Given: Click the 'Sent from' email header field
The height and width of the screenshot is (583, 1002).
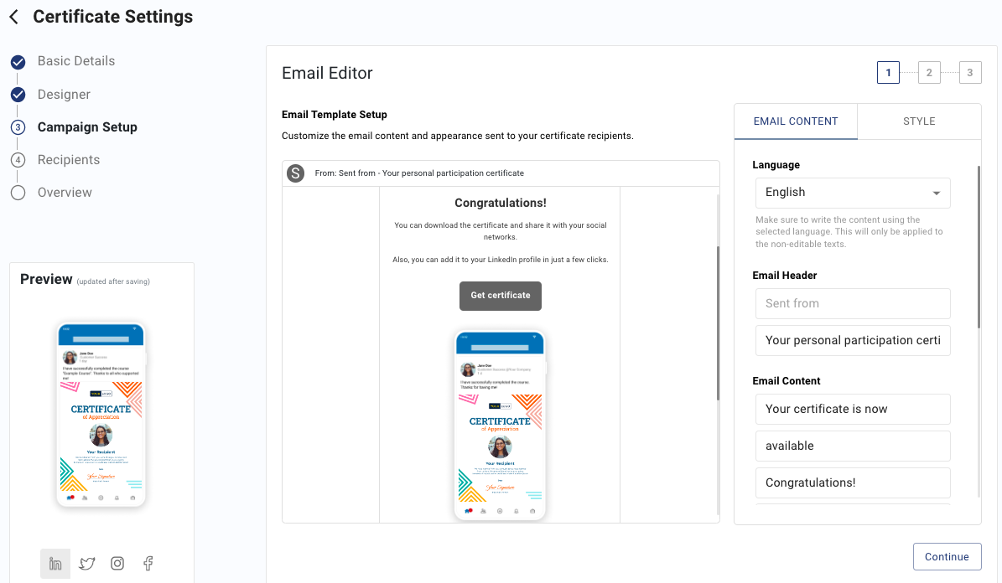Looking at the screenshot, I should (853, 303).
